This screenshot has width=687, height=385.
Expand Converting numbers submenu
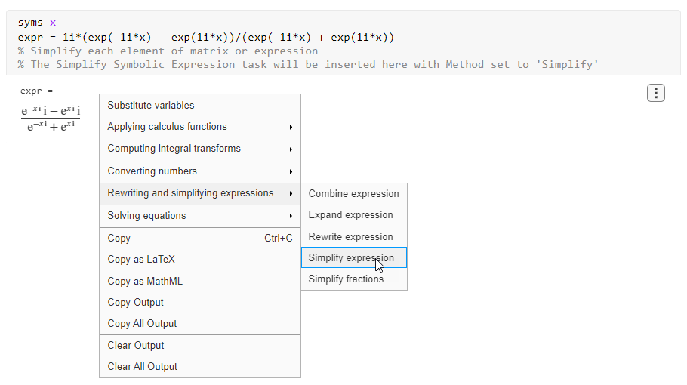pyautogui.click(x=152, y=171)
